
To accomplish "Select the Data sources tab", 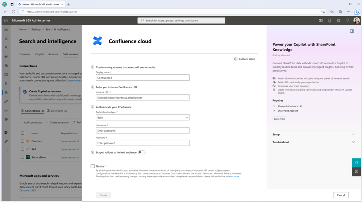I will point(70,54).
